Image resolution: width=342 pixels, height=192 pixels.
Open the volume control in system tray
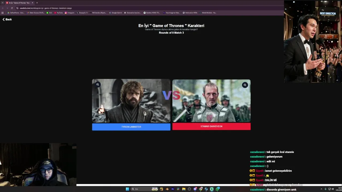point(333,189)
